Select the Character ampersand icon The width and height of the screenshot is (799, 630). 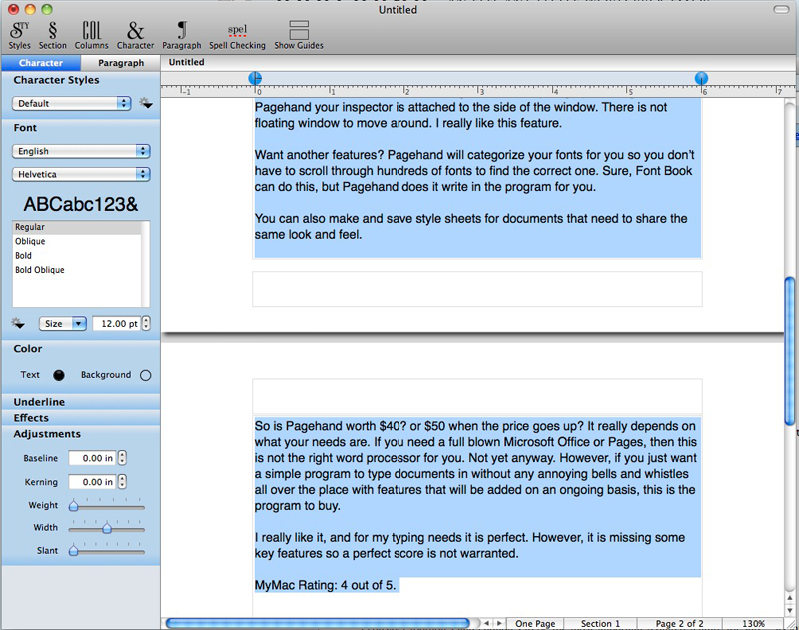tap(135, 33)
